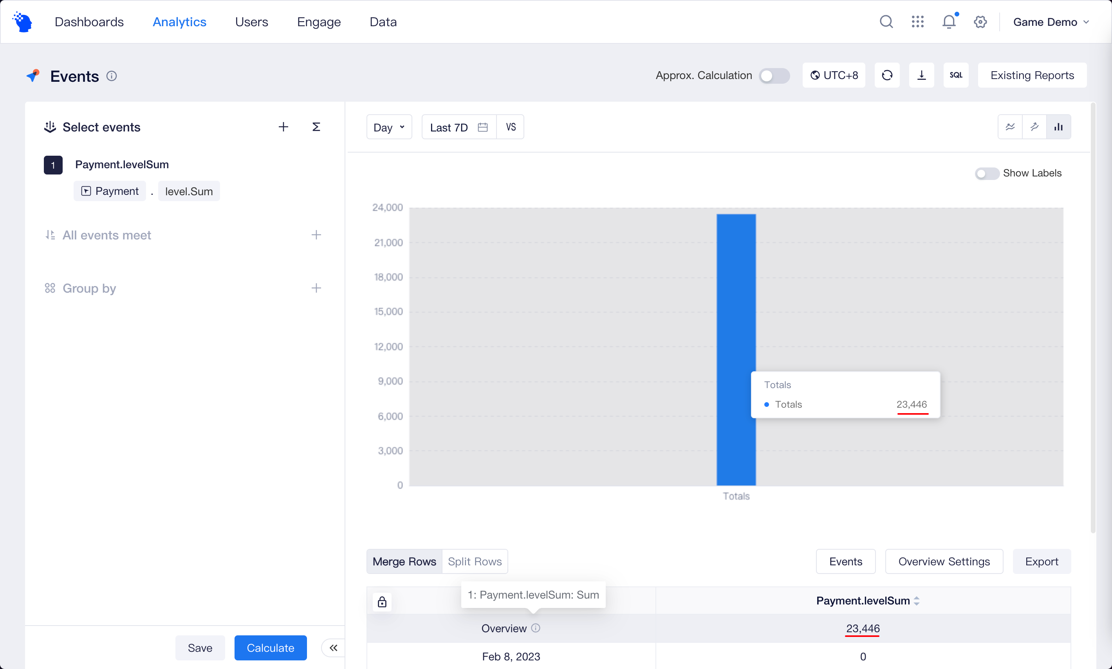This screenshot has width=1112, height=669.
Task: Open Overview Settings
Action: 944,561
